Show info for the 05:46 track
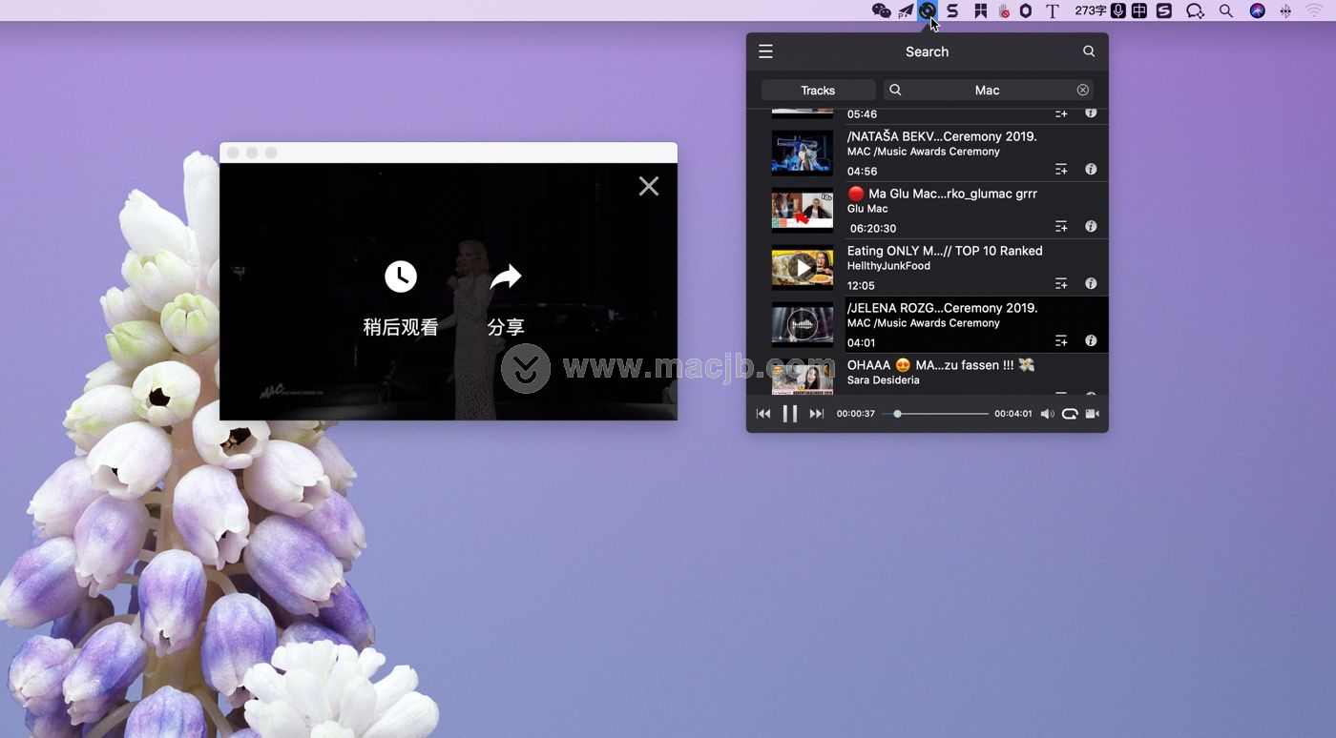This screenshot has height=738, width=1336. pyautogui.click(x=1091, y=113)
